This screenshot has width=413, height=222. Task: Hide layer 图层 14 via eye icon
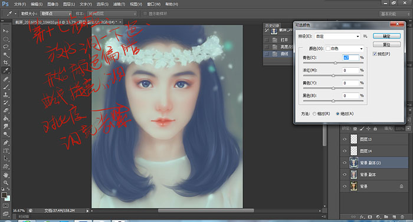click(345, 151)
